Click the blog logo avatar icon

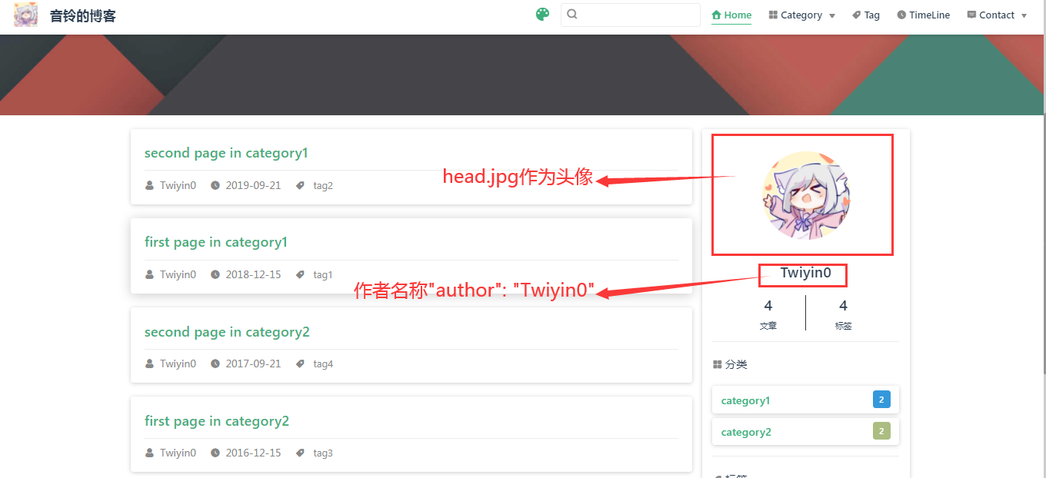point(25,15)
